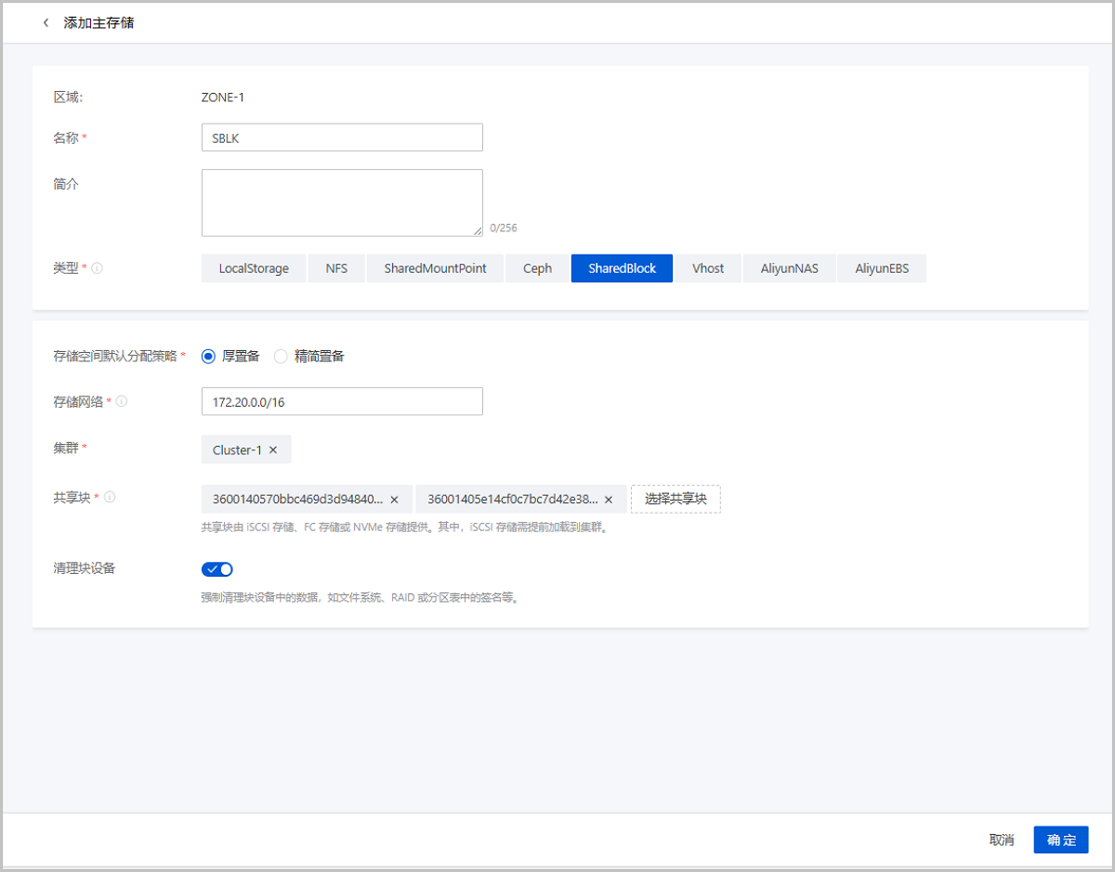
Task: Select the NFS storage type
Action: click(x=336, y=267)
